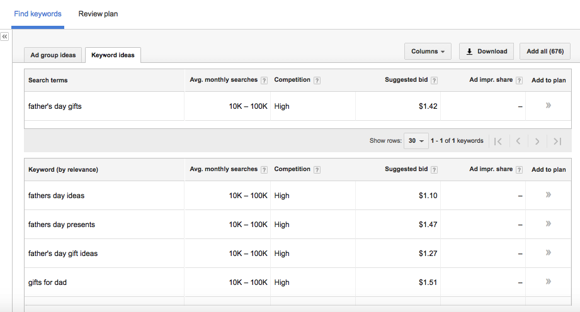
Task: Click the Add all (676) button
Action: [545, 52]
